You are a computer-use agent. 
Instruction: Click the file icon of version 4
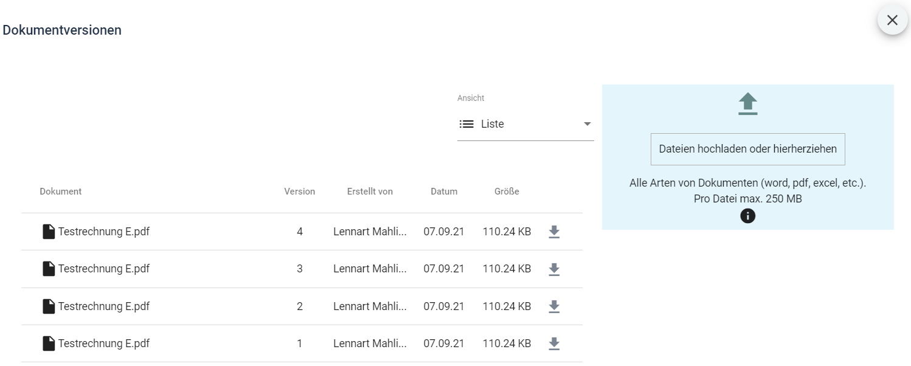click(x=49, y=232)
